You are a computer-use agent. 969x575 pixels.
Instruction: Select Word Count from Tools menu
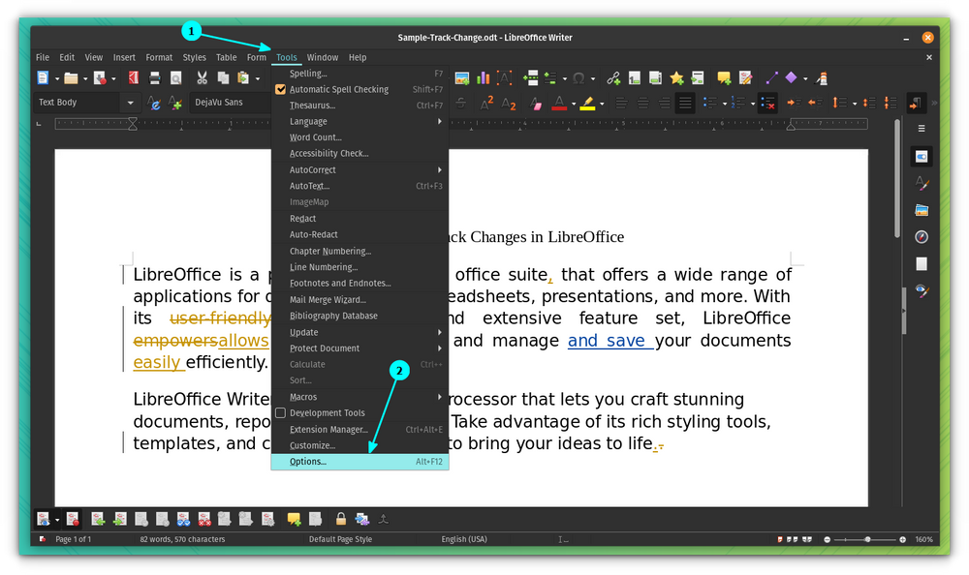(359, 137)
